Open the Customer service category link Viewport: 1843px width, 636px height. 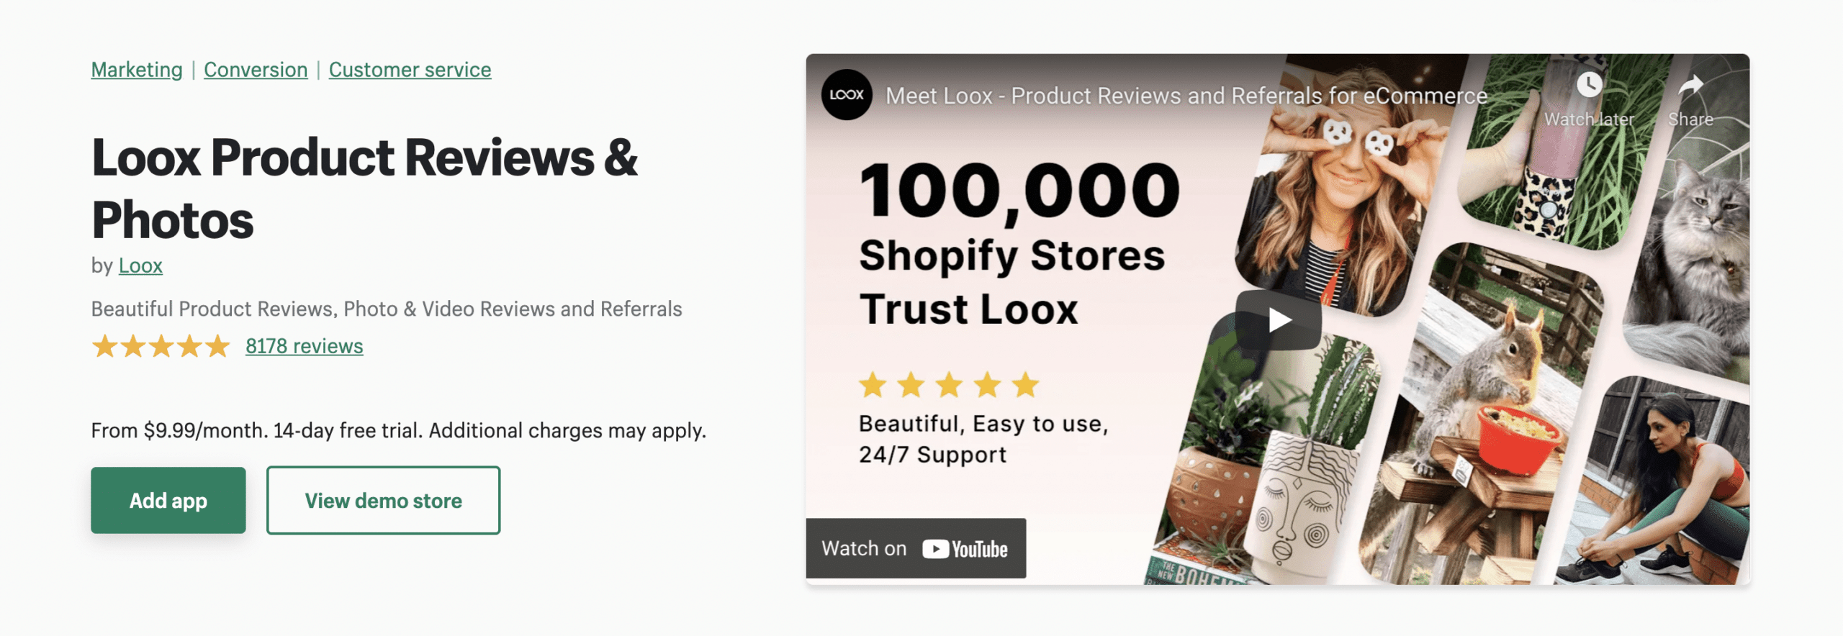tap(410, 70)
